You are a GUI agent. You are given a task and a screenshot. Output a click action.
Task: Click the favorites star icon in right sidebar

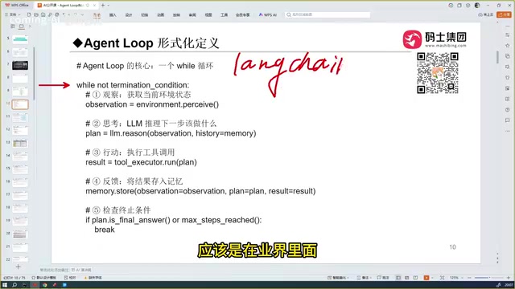508,46
